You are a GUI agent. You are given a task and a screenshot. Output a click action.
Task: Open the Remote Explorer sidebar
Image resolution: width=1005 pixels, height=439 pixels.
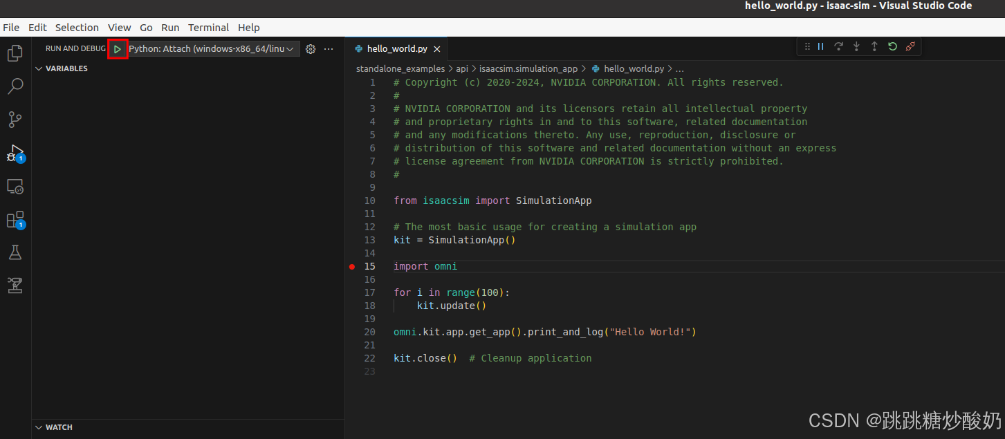click(x=15, y=187)
